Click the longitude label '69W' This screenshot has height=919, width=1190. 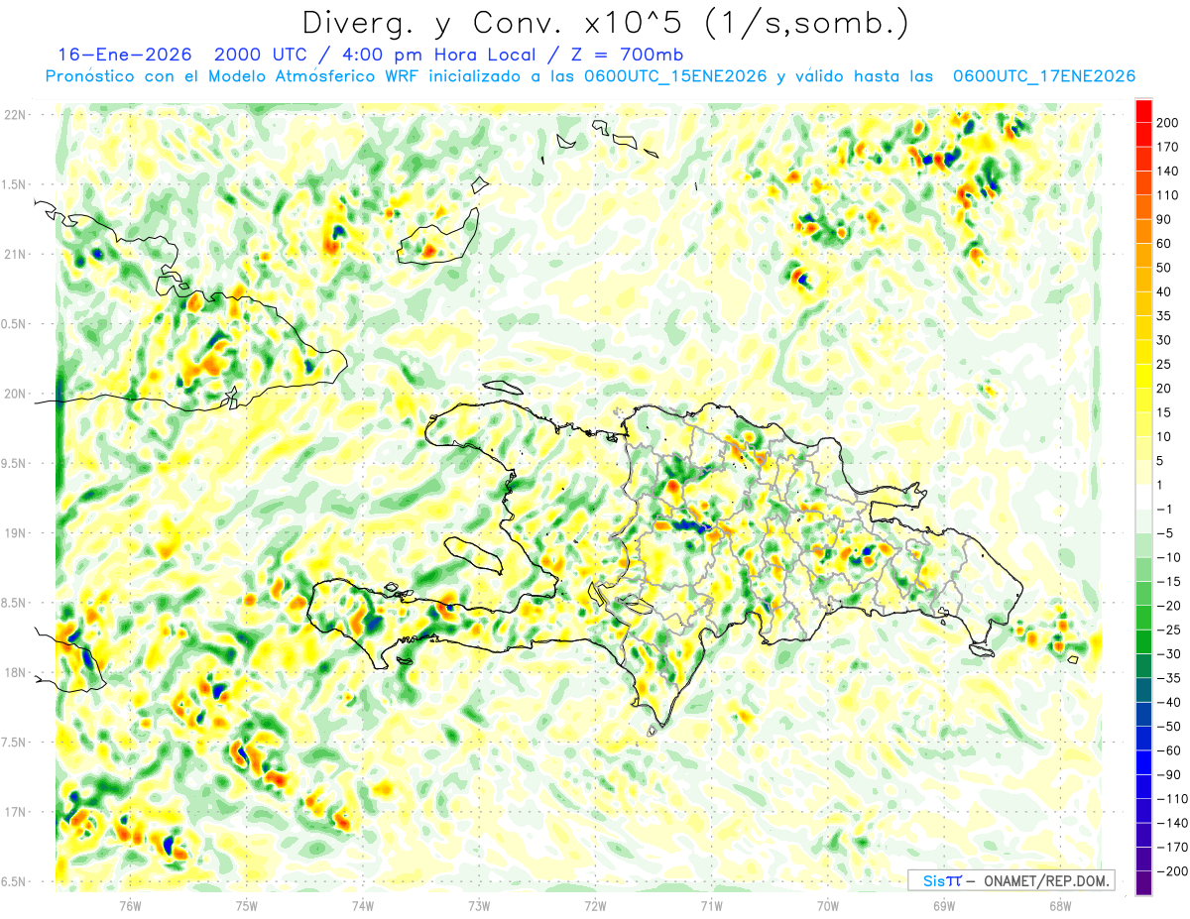pos(944,906)
